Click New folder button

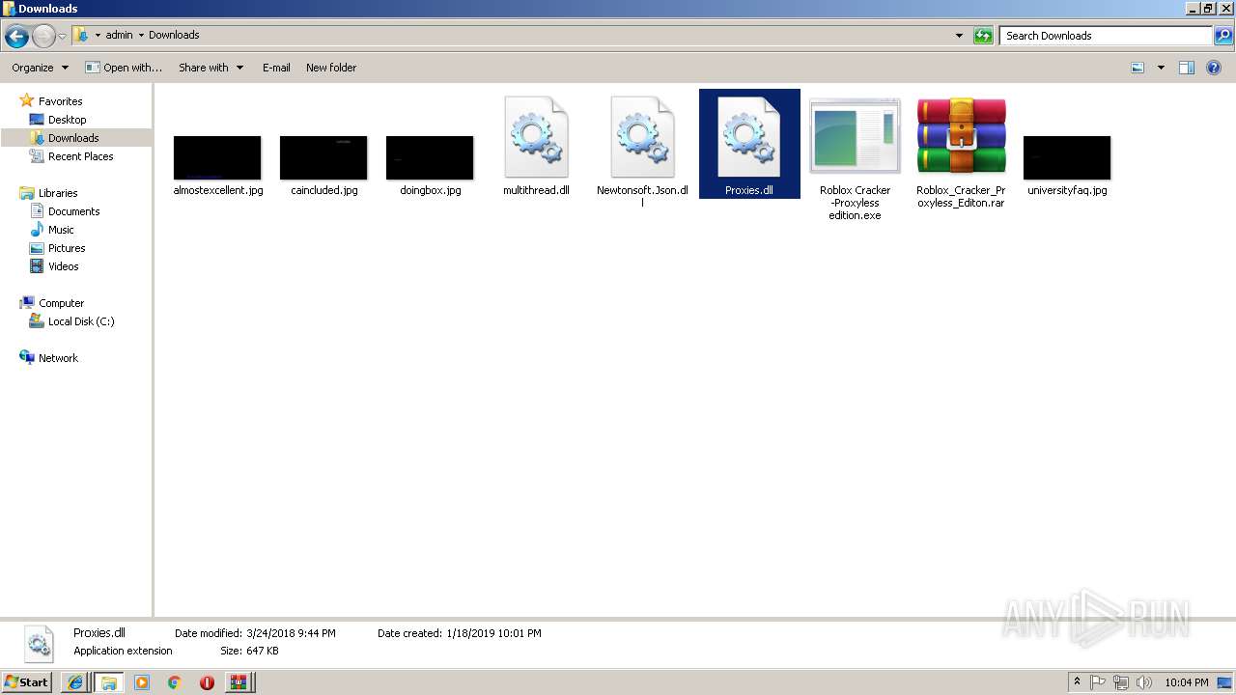coord(331,68)
